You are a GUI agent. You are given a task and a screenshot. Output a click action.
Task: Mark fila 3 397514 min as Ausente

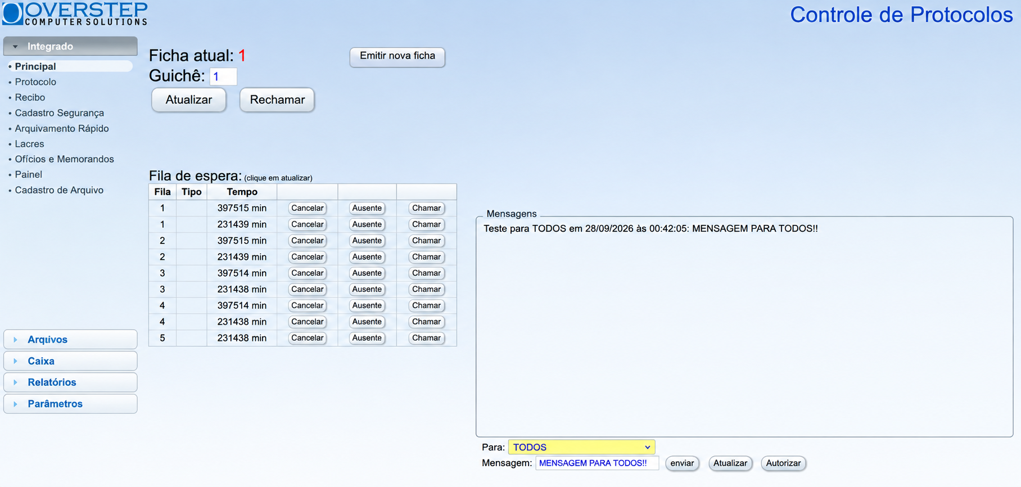367,273
